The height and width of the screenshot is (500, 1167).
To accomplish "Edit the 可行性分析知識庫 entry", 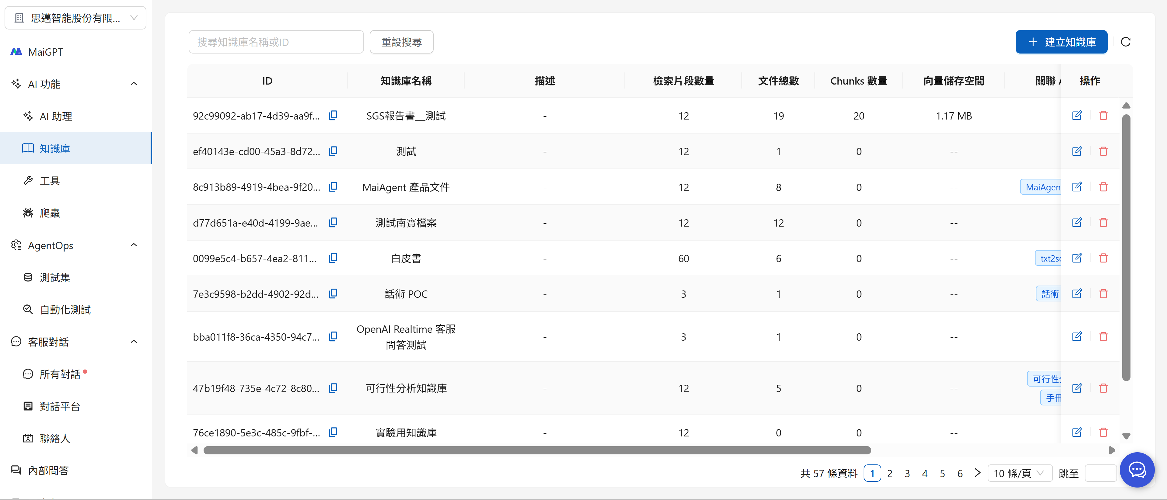I will [x=1077, y=388].
